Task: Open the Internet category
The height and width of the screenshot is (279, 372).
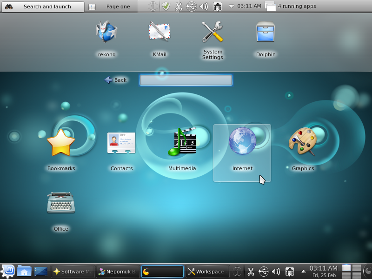Action: click(242, 142)
